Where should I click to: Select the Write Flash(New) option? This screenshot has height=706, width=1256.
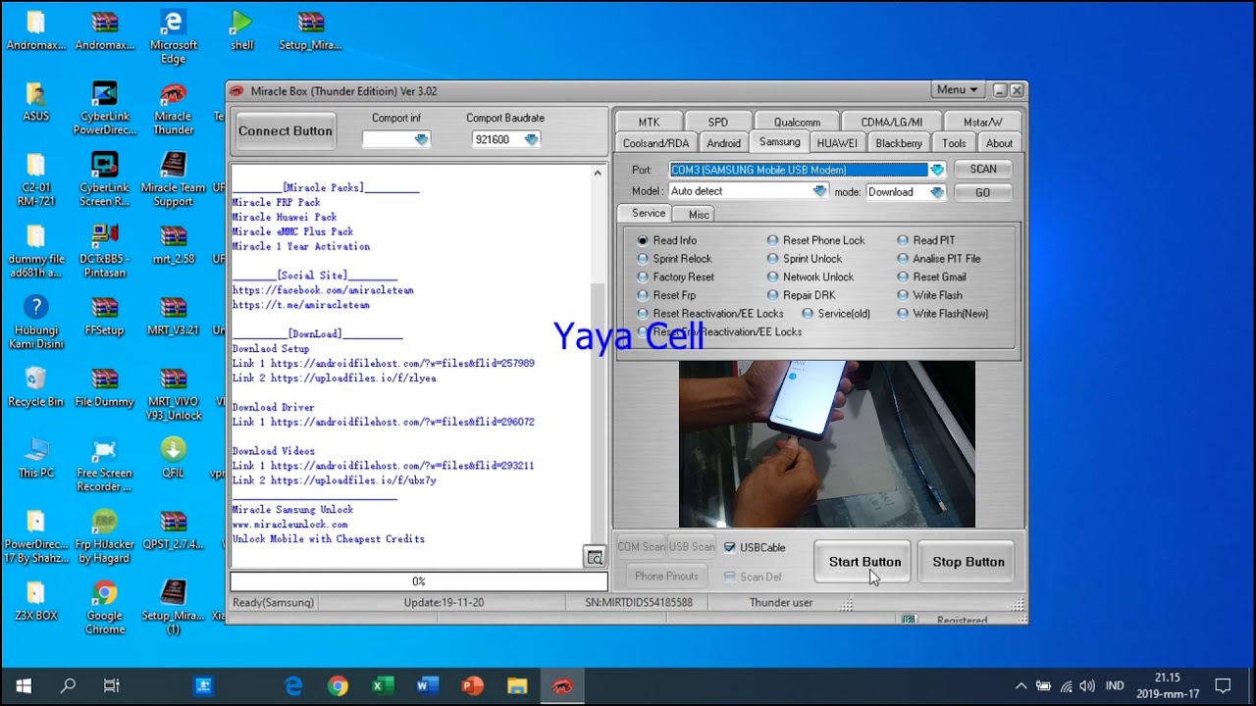942,314
